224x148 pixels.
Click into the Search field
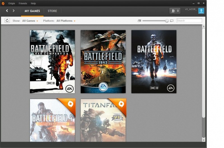[x=189, y=21]
